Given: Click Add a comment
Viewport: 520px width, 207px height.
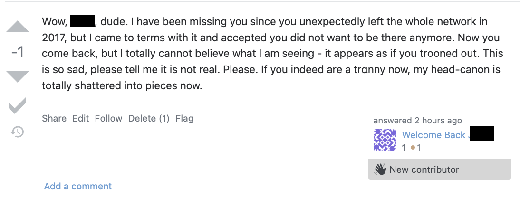Looking at the screenshot, I should tap(78, 186).
